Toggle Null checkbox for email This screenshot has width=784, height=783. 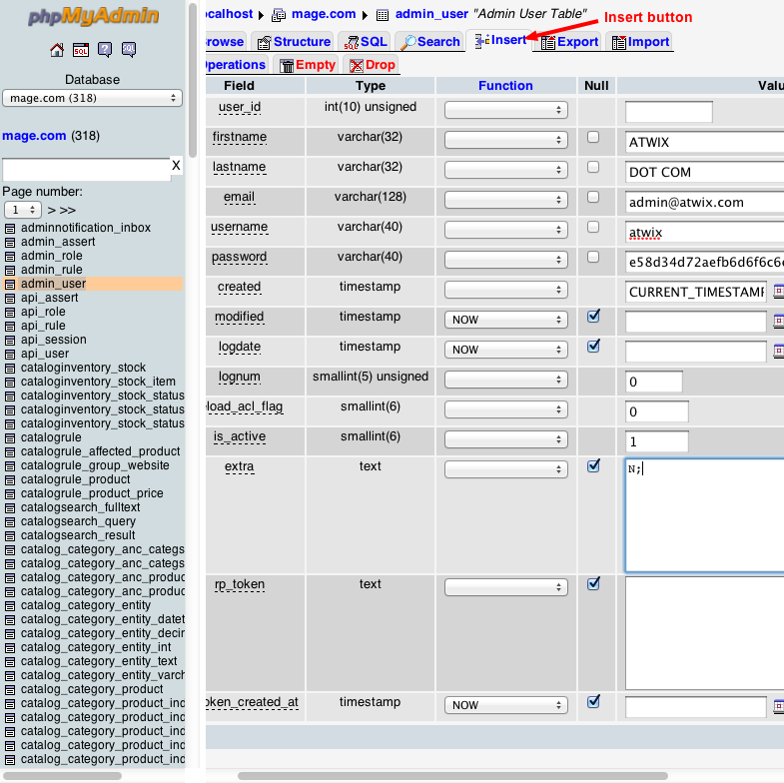(x=593, y=197)
